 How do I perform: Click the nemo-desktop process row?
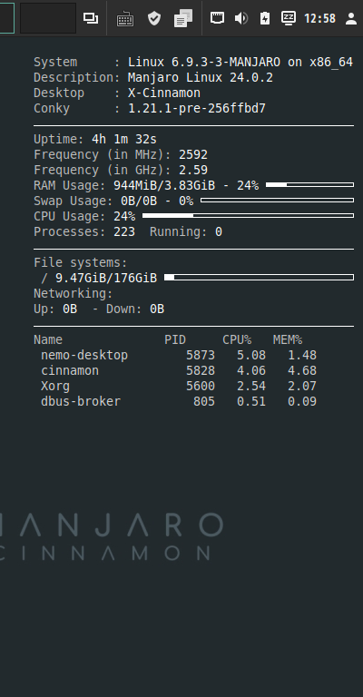click(x=179, y=355)
